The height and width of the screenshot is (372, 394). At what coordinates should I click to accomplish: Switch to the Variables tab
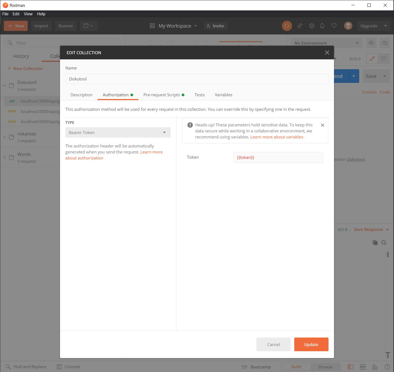click(223, 95)
